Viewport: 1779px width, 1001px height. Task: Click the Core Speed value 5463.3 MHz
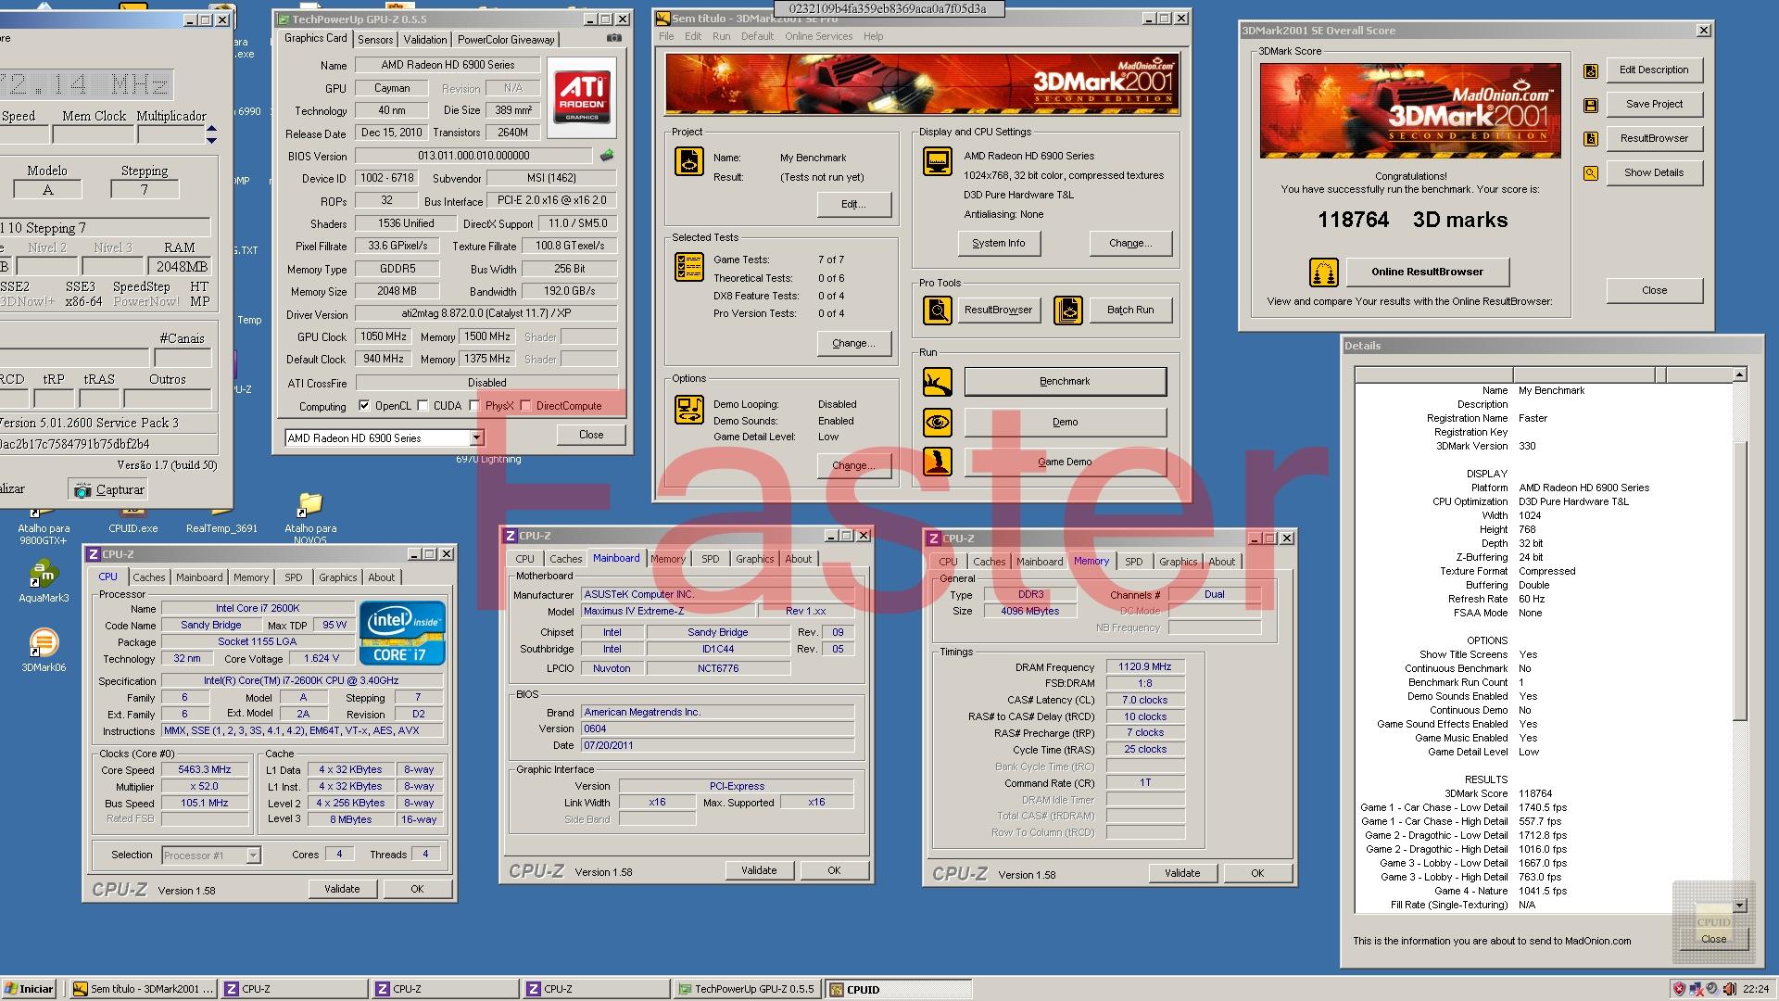205,769
